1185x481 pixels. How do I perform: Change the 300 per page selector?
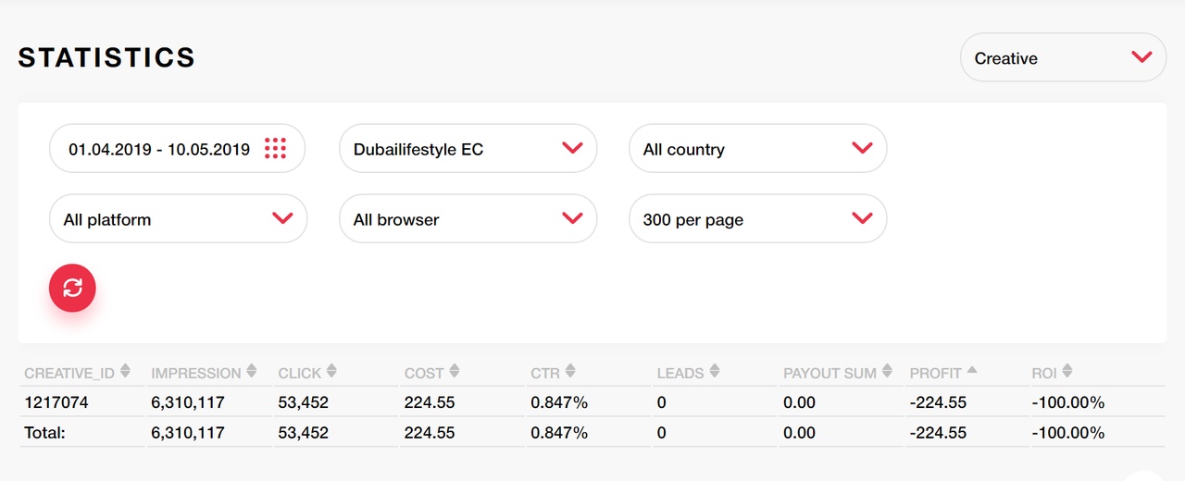point(757,219)
